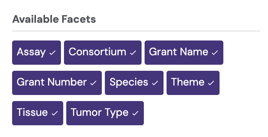Image resolution: width=268 pixels, height=137 pixels.
Task: Click the word Facets in the heading
Action: point(79,19)
